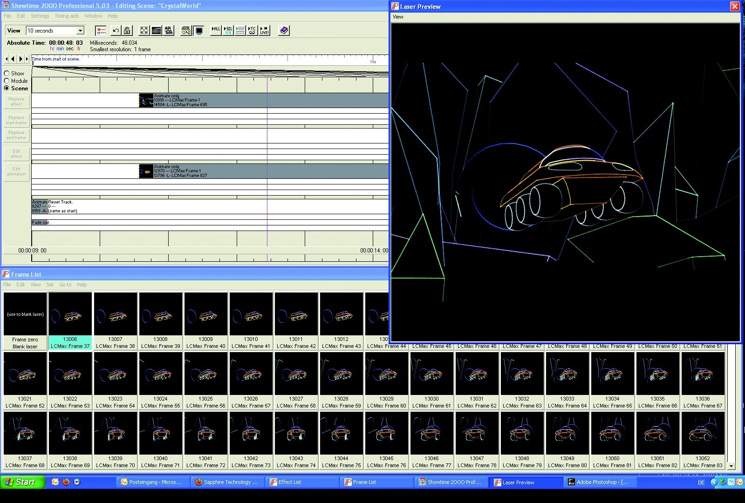Select thumbnail LCMax Frame 52

click(x=25, y=374)
